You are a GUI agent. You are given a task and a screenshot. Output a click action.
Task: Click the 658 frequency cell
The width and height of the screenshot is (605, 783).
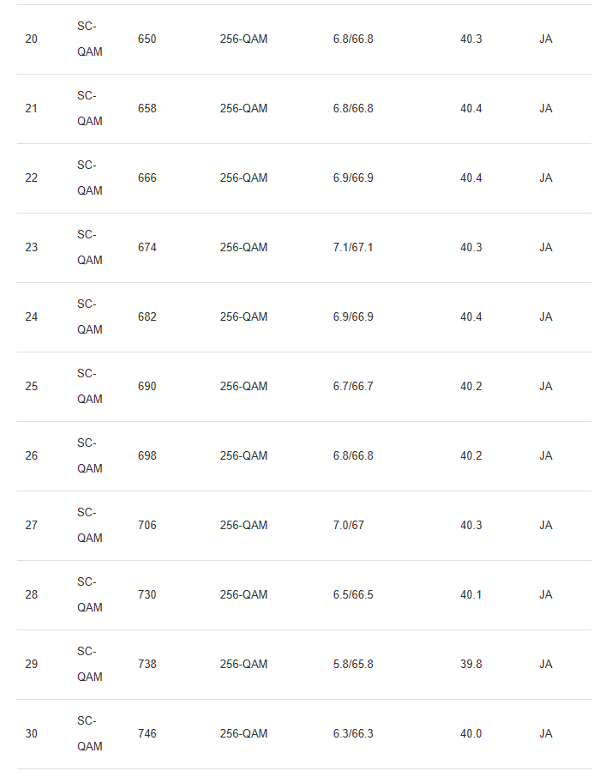click(x=147, y=109)
